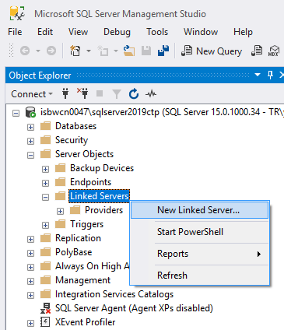The height and width of the screenshot is (330, 284).
Task: Select the Databases tree item
Action: coord(75,126)
